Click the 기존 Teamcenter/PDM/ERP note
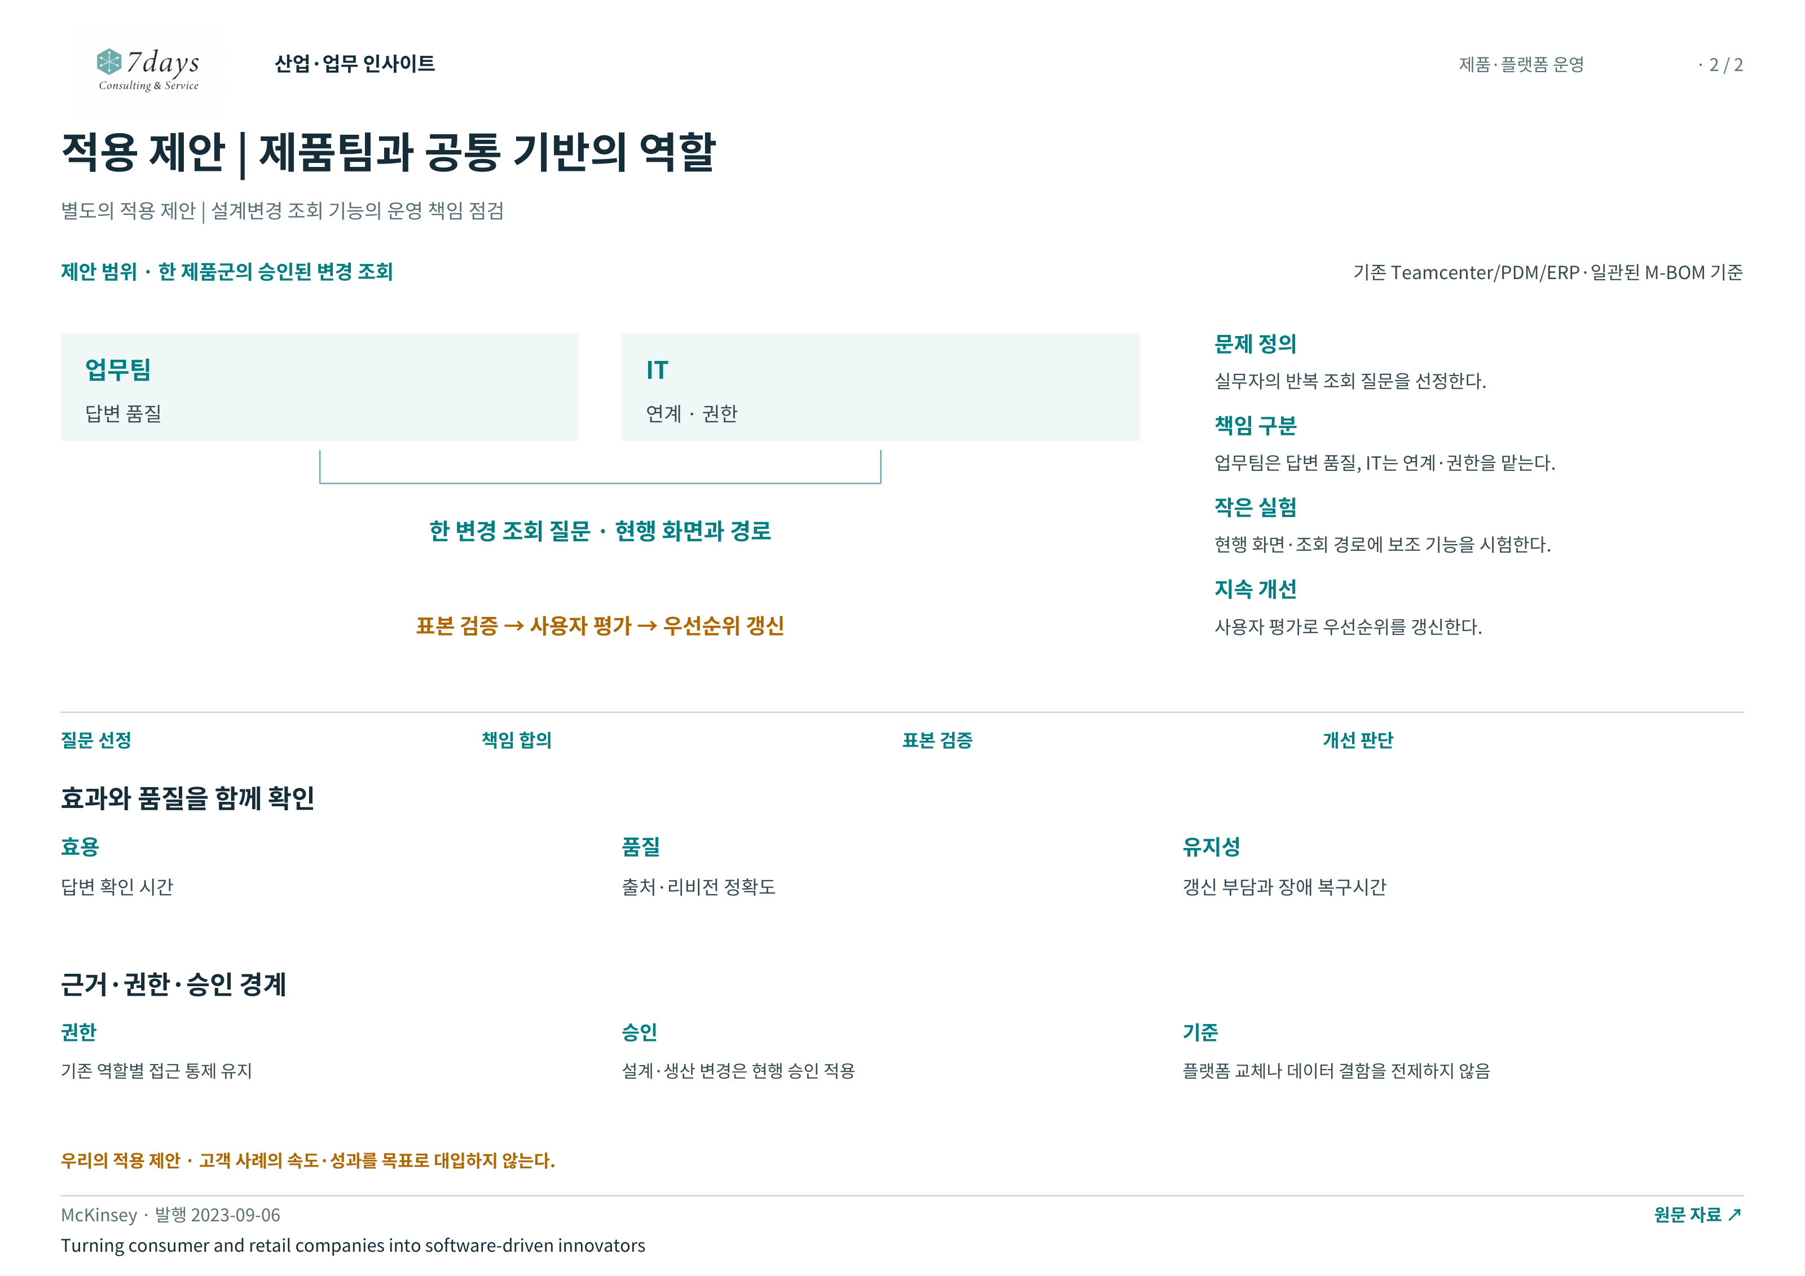1805x1276 pixels. pyautogui.click(x=1548, y=273)
